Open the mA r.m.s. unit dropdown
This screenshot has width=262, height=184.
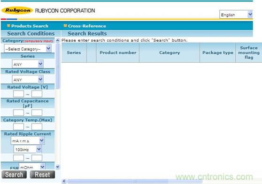[28, 141]
